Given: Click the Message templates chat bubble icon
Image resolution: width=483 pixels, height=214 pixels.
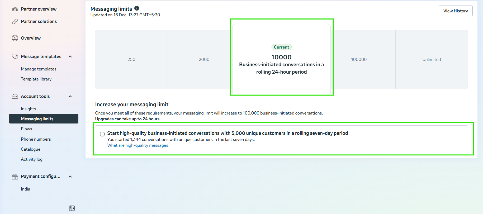Looking at the screenshot, I should pyautogui.click(x=15, y=56).
